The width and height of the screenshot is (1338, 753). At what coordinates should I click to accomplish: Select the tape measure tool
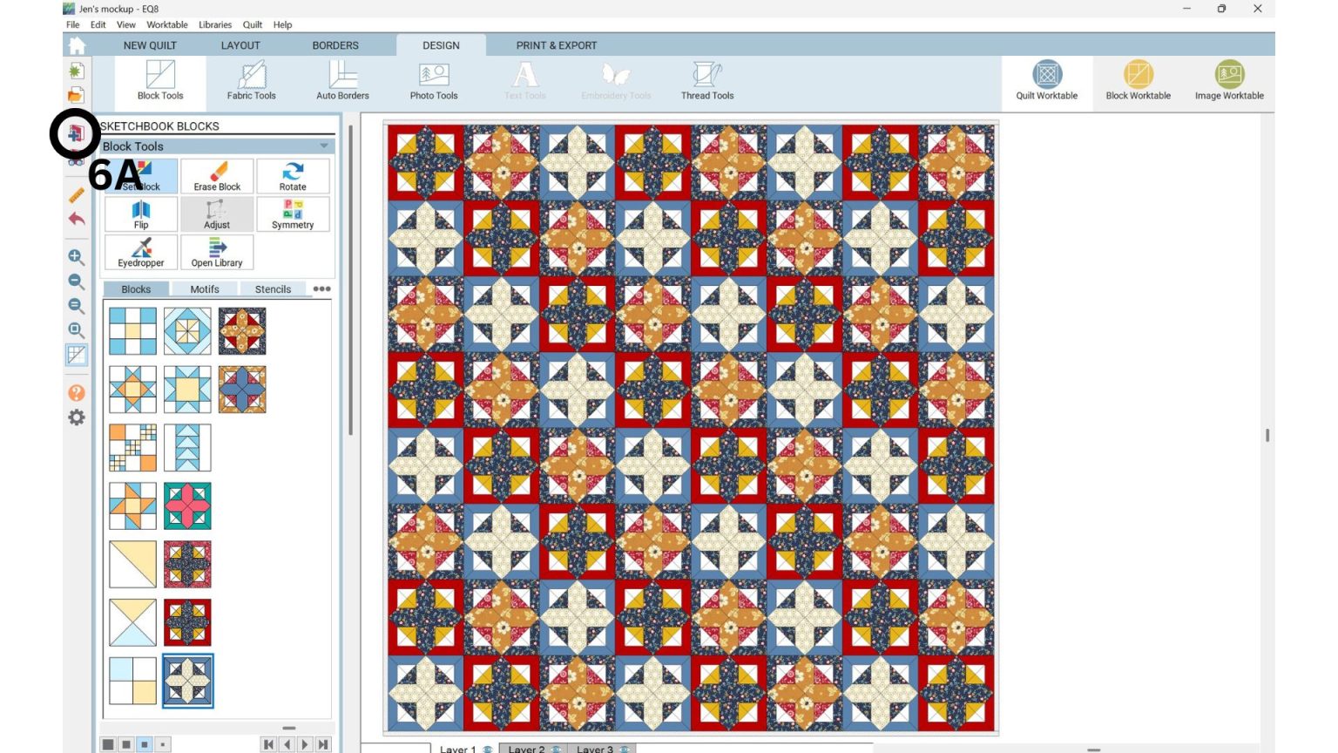coord(77,194)
